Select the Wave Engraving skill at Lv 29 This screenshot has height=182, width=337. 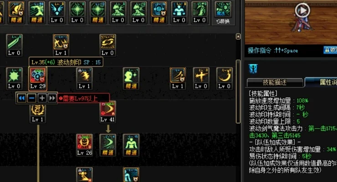[x=38, y=78]
